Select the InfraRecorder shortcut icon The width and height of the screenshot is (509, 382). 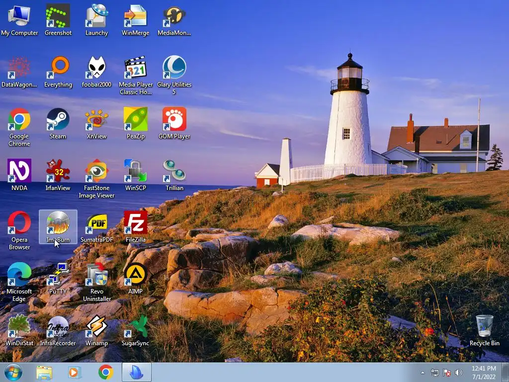[x=58, y=331]
